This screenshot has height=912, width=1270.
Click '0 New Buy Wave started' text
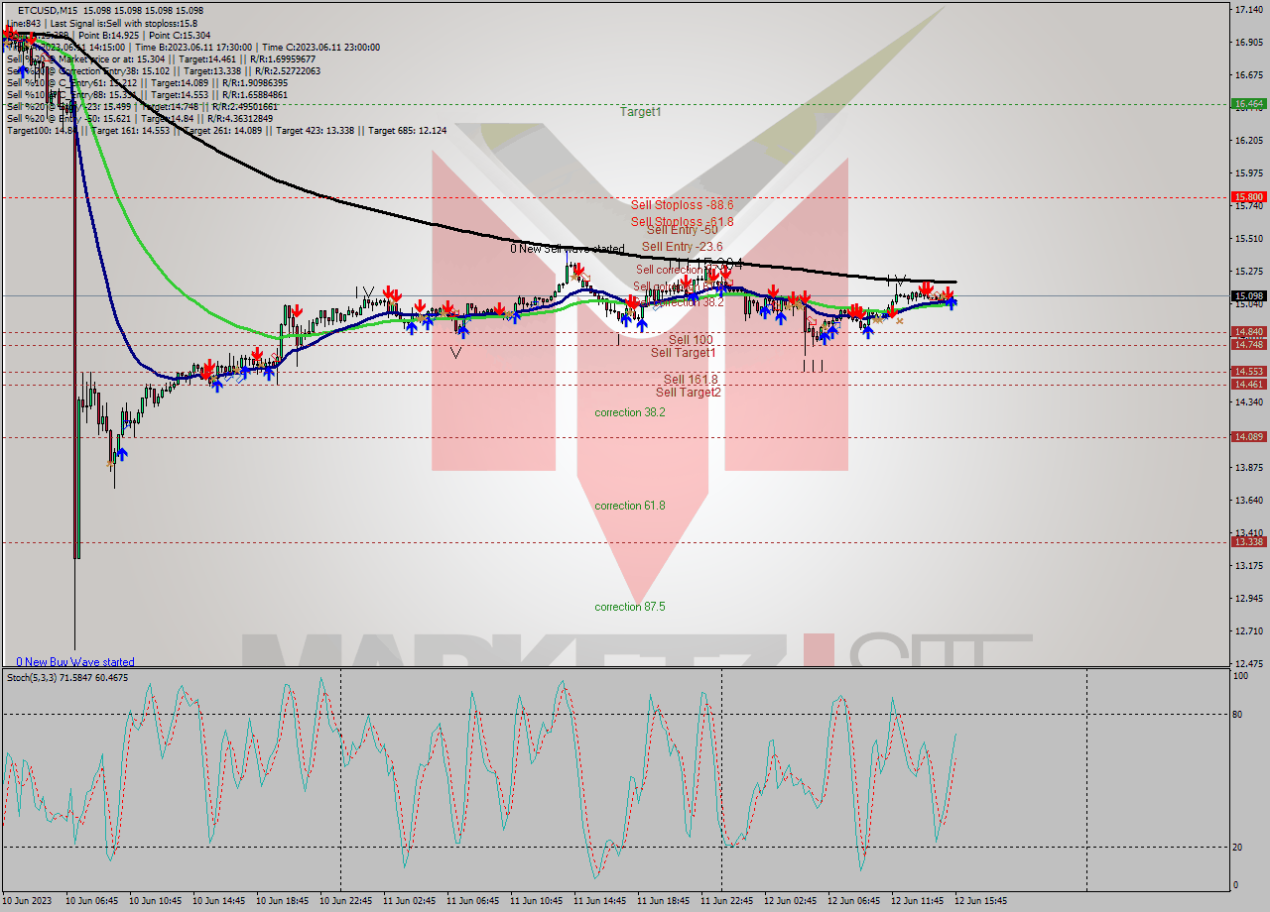pyautogui.click(x=75, y=661)
